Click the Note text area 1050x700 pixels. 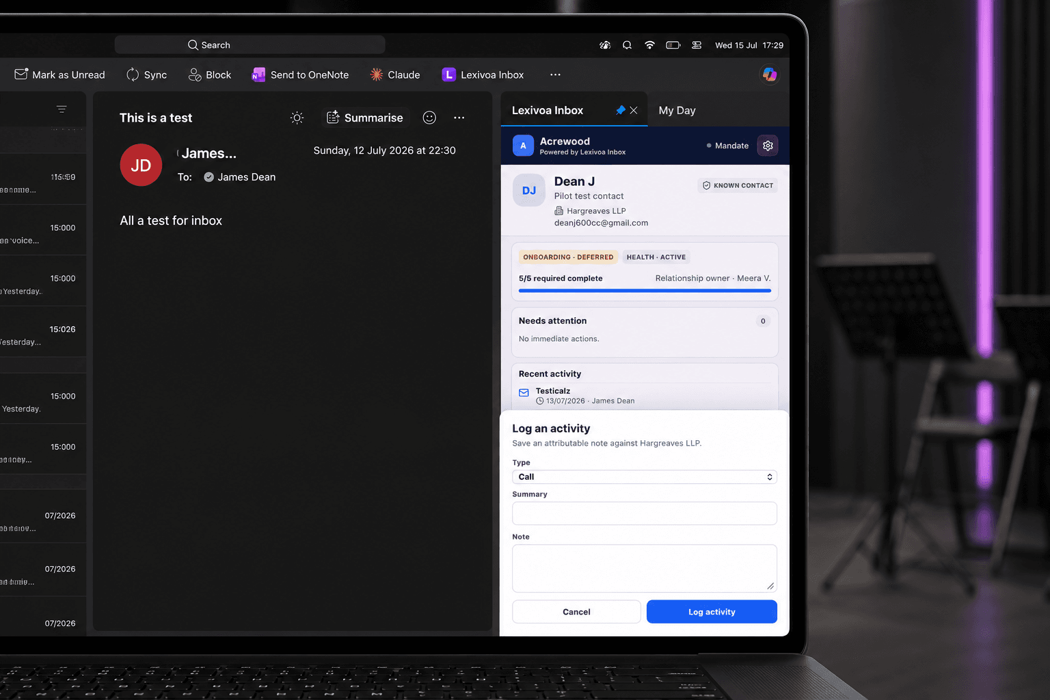point(645,568)
